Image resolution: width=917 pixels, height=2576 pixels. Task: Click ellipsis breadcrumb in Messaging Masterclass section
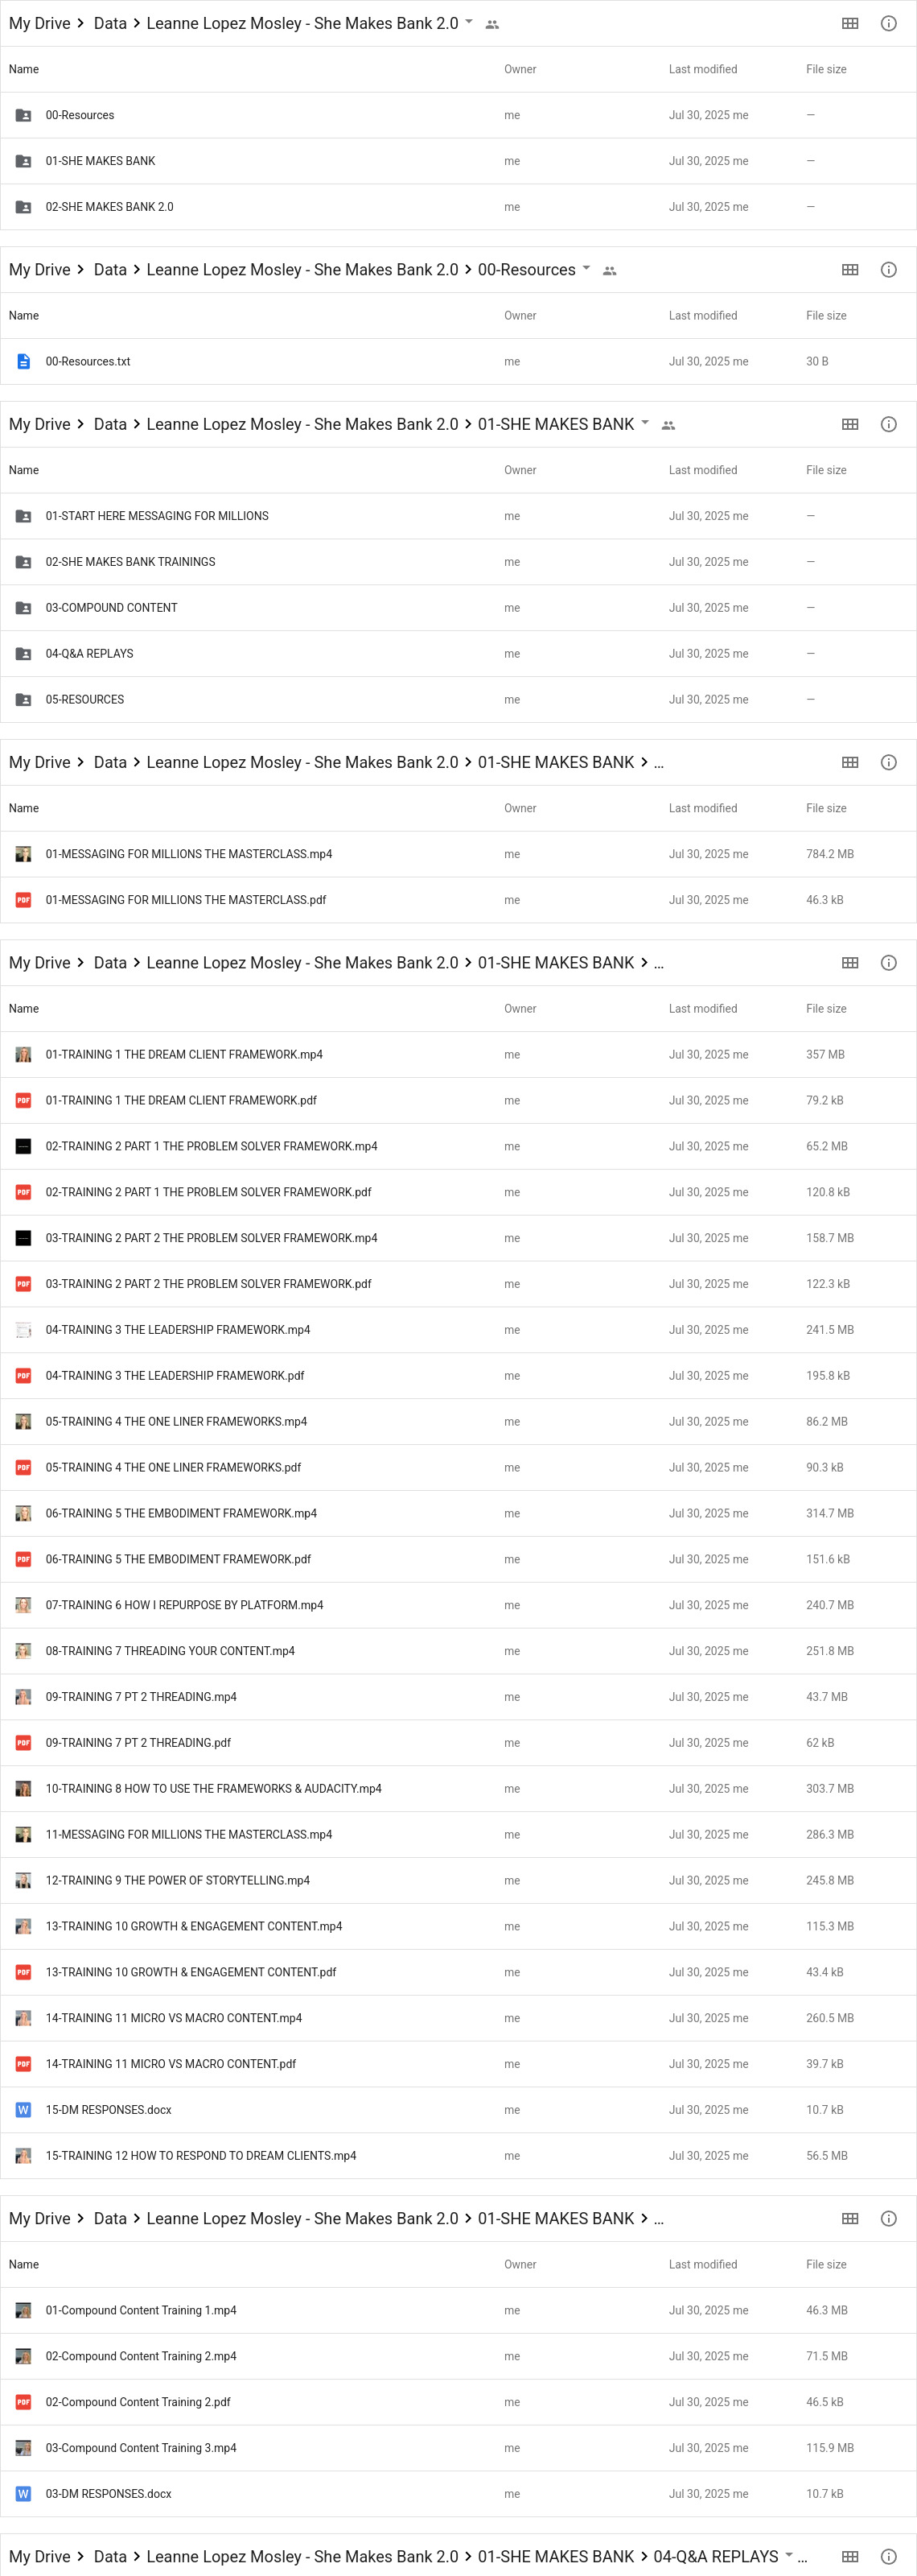click(658, 763)
